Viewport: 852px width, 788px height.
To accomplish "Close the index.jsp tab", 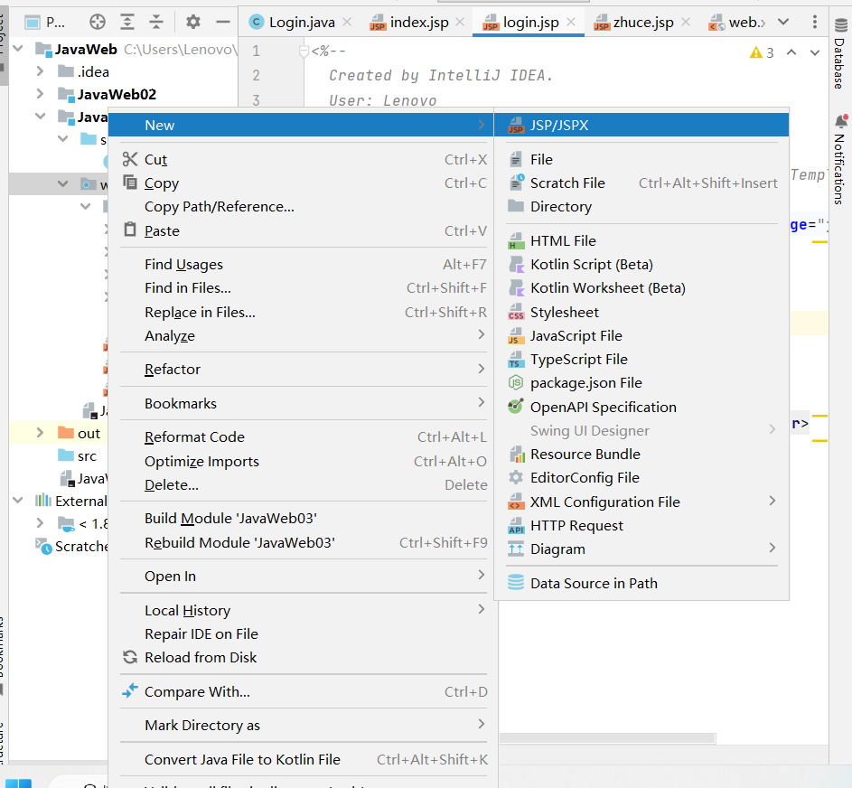I will (460, 22).
